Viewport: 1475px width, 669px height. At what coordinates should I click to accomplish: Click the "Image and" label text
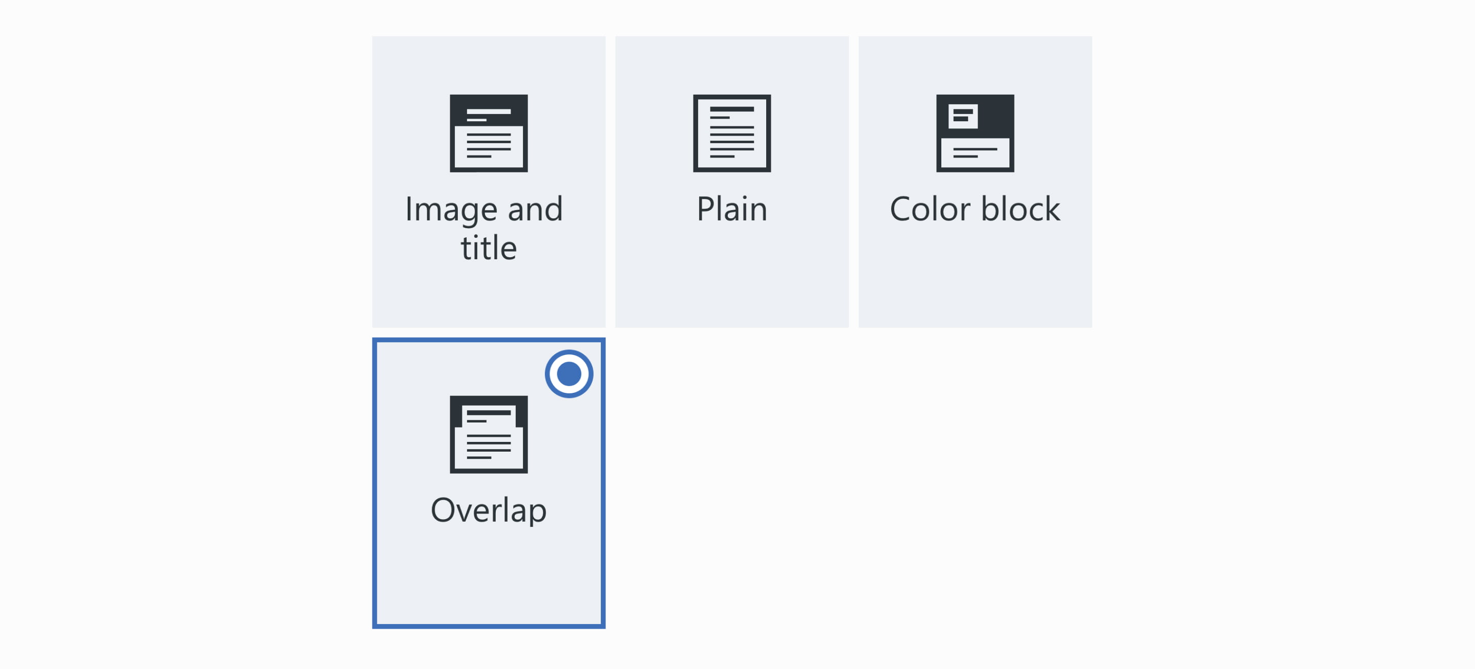point(484,209)
